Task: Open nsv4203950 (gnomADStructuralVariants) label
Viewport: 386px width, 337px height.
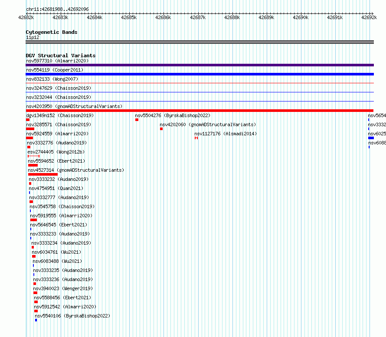Action: [74, 106]
